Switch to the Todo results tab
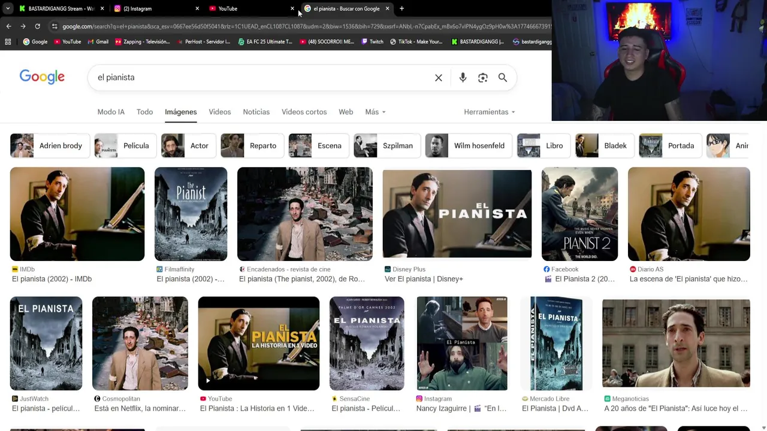The image size is (767, 431). pyautogui.click(x=144, y=112)
